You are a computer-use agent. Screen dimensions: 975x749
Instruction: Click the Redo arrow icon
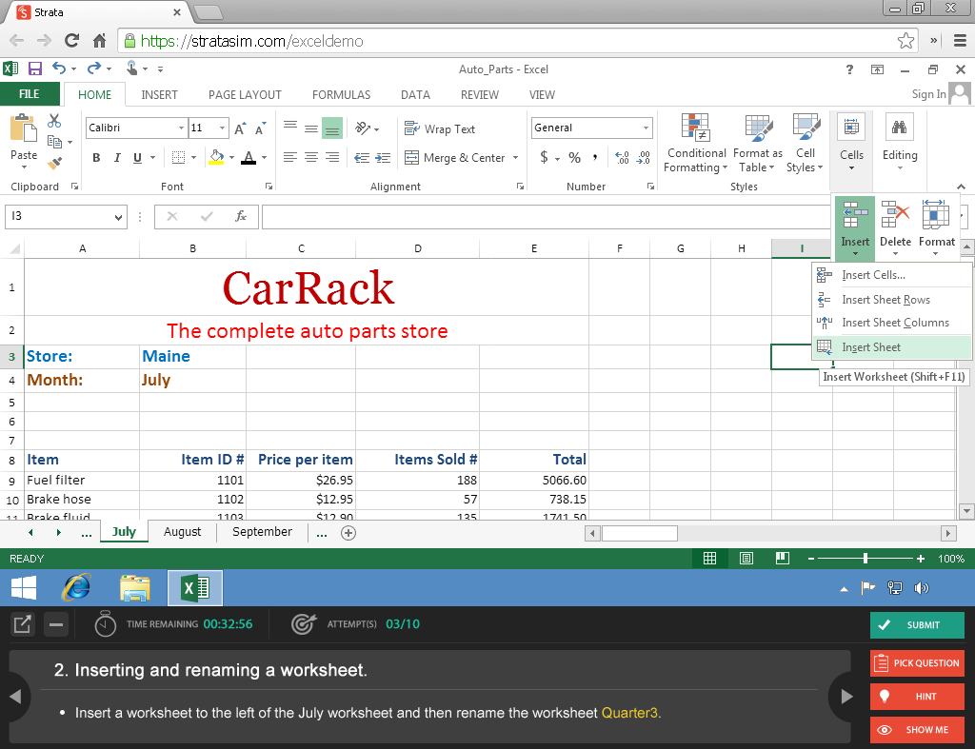point(94,69)
